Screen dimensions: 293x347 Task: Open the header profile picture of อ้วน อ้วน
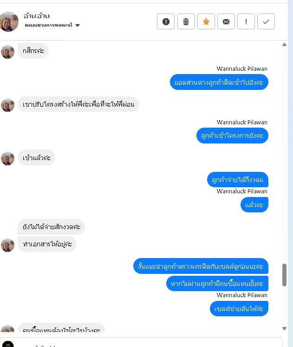click(9, 21)
